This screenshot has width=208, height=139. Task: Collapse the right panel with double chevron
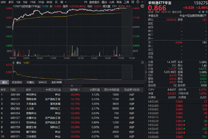point(146,72)
